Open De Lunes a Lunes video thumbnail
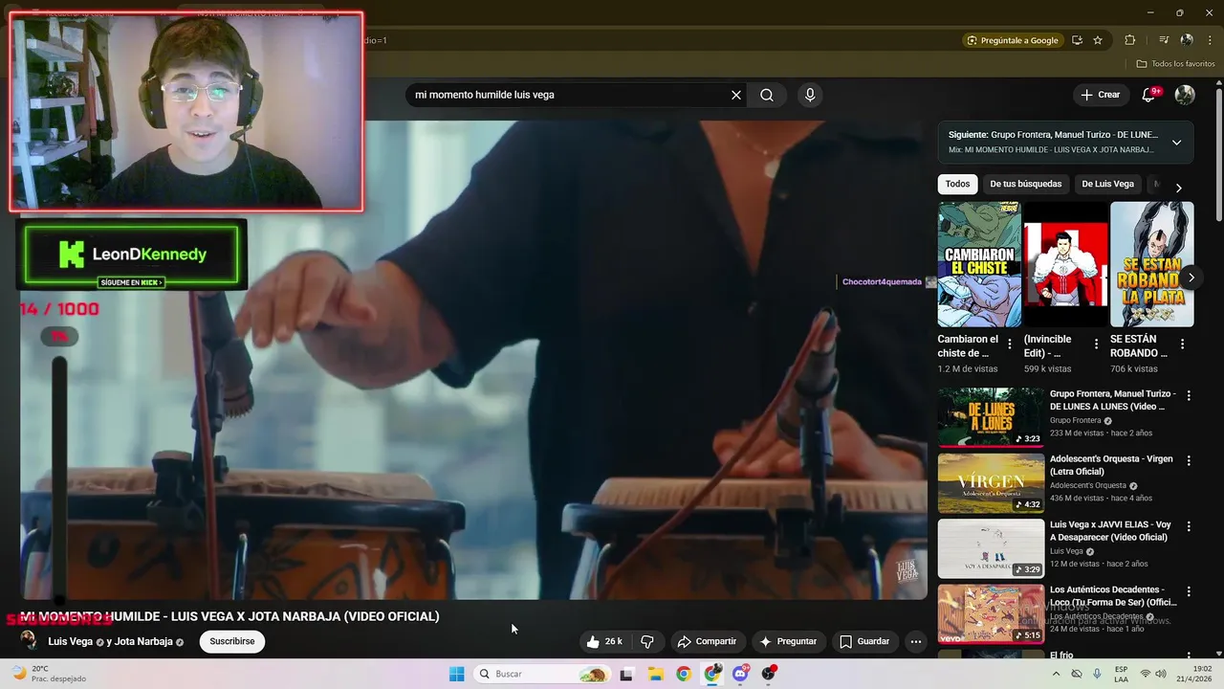This screenshot has width=1224, height=689. 991,417
